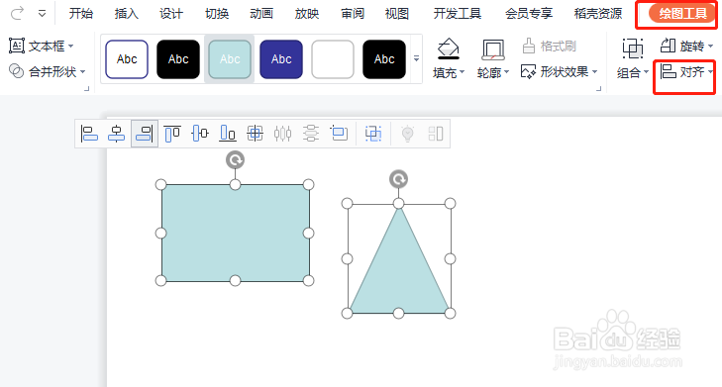Click the 格式刷 format painter
722x387 pixels.
pyautogui.click(x=550, y=46)
